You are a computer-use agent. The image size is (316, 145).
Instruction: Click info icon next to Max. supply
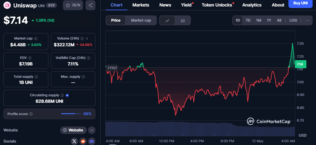coord(83,77)
